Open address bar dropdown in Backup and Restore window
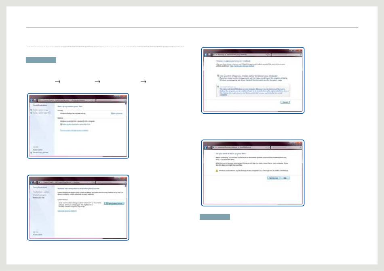 tap(91, 100)
